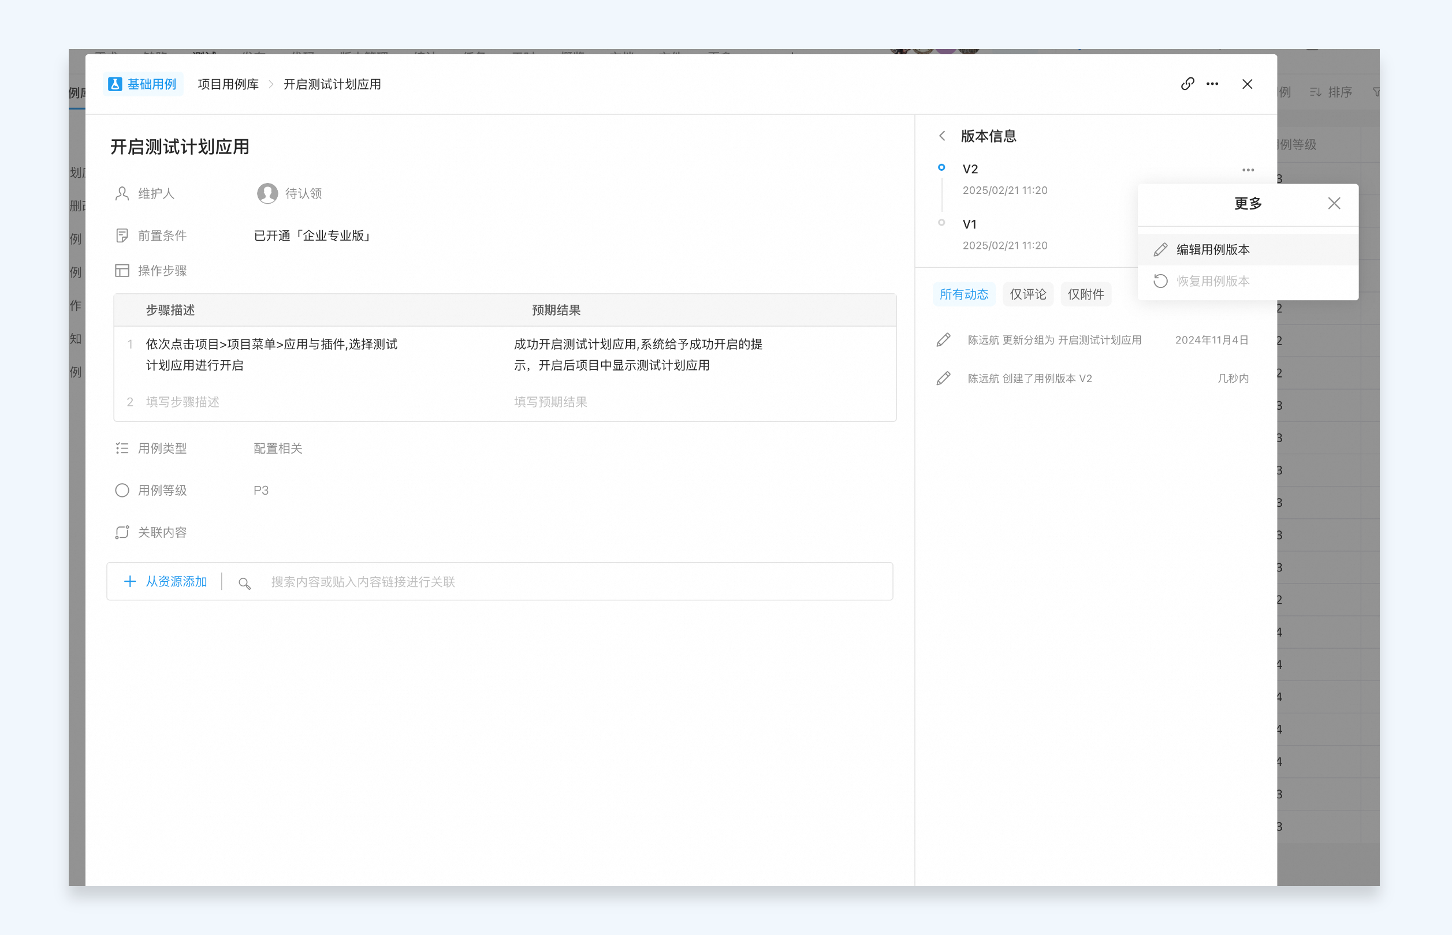Screen dimensions: 1452x935
Task: Select the V2 version radio dot
Action: pos(941,167)
